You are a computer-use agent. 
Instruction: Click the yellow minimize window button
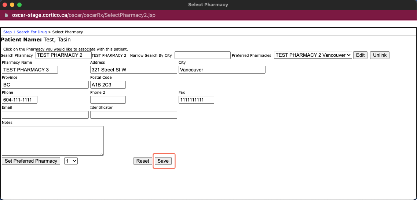click(x=12, y=5)
